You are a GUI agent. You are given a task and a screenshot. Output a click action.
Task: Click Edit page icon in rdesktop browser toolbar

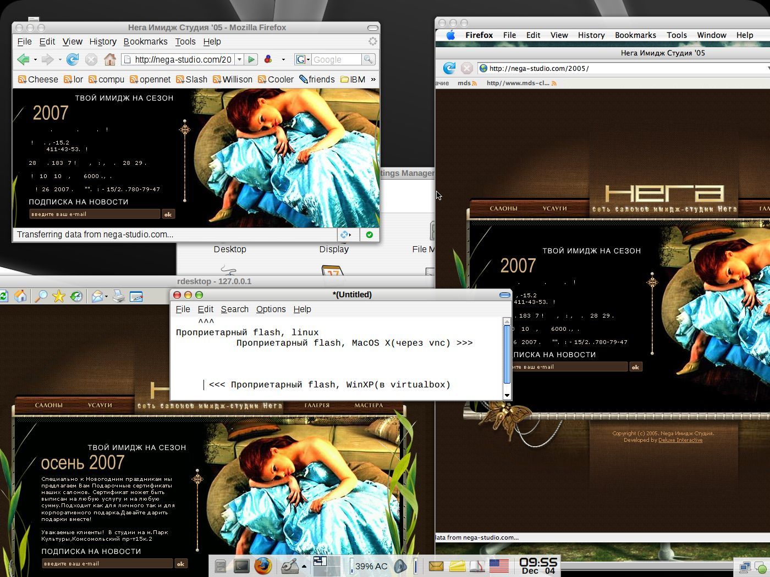(x=136, y=297)
